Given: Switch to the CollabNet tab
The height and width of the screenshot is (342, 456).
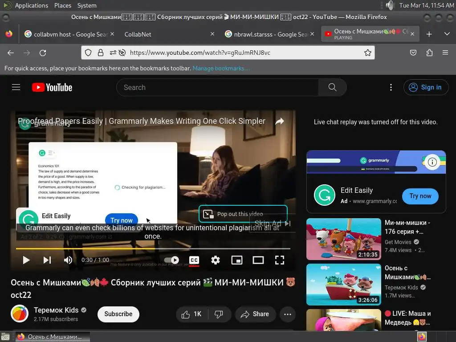Looking at the screenshot, I should point(138,34).
